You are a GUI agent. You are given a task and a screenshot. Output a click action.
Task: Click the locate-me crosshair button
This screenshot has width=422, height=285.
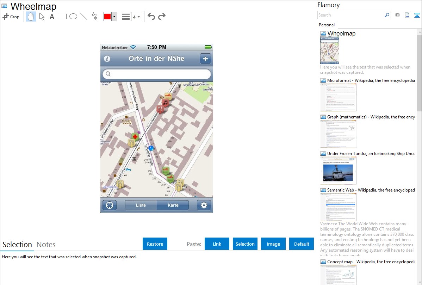click(x=110, y=205)
